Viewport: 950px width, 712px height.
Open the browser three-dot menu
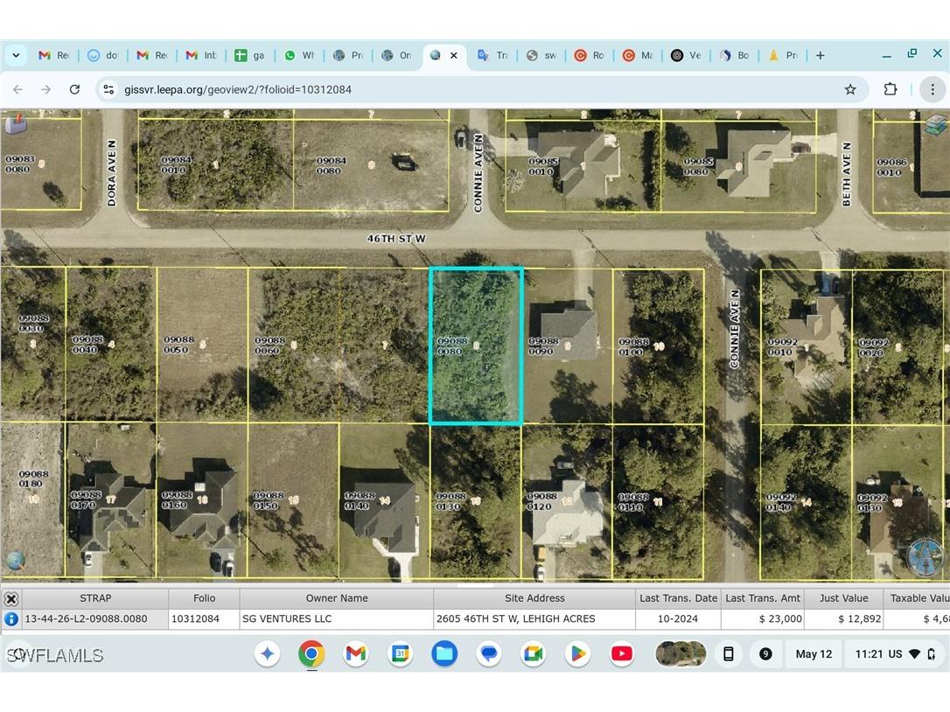(x=933, y=88)
